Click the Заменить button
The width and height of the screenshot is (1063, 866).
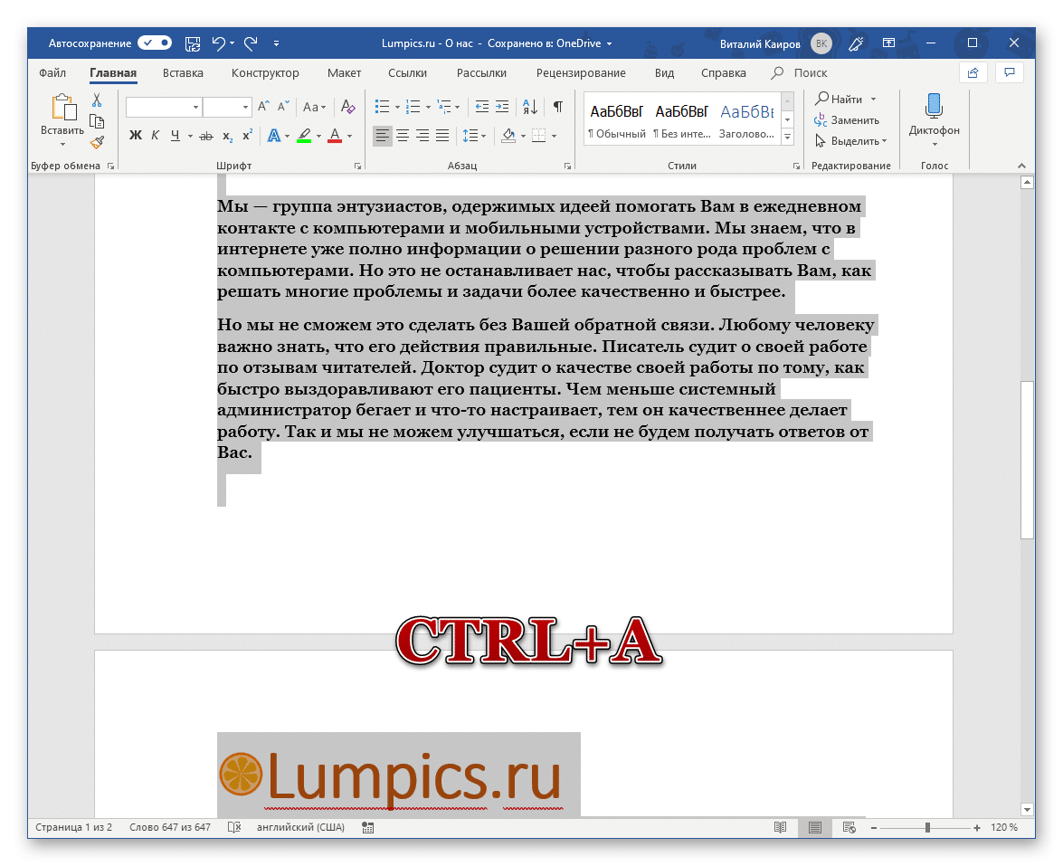[x=848, y=120]
